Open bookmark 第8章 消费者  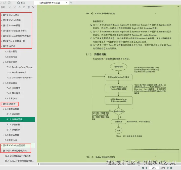(9, 104)
